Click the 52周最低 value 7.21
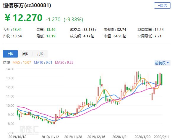This screenshot has height=140, width=172. click(x=158, y=36)
